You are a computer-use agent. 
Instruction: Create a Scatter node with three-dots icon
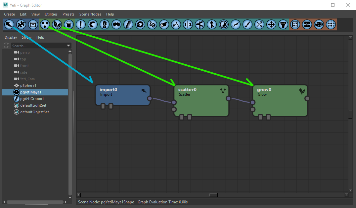pyautogui.click(x=45, y=24)
